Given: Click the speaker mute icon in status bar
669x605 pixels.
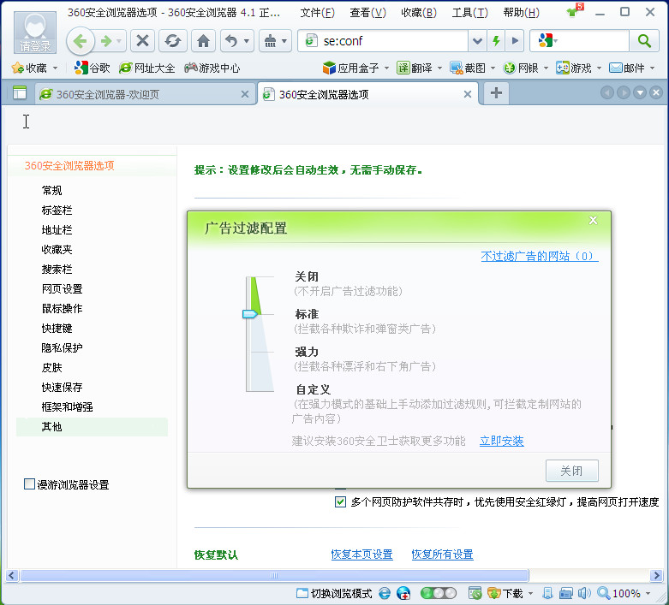Looking at the screenshot, I should [x=584, y=593].
